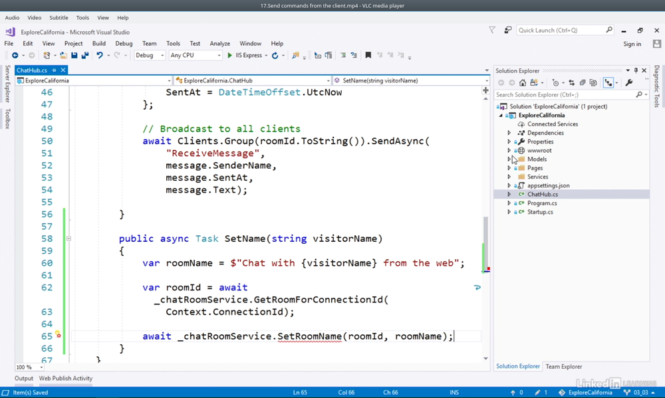Click the 03_03 branch in the status bar

click(x=640, y=393)
